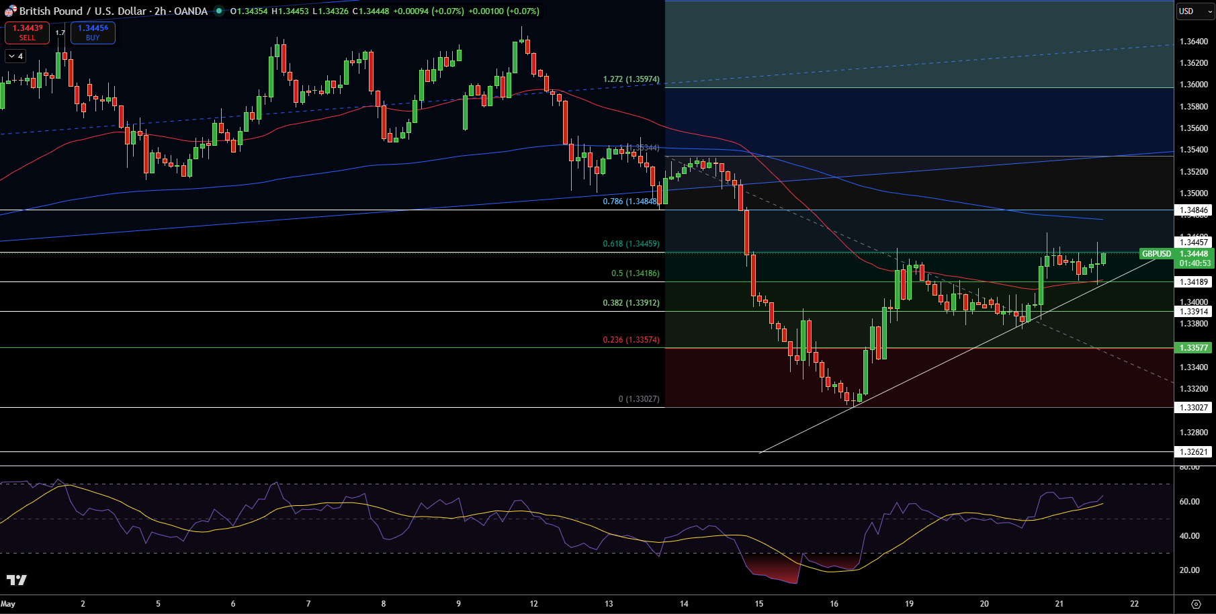Click the C1.34448 close value
The height and width of the screenshot is (614, 1216).
point(371,11)
